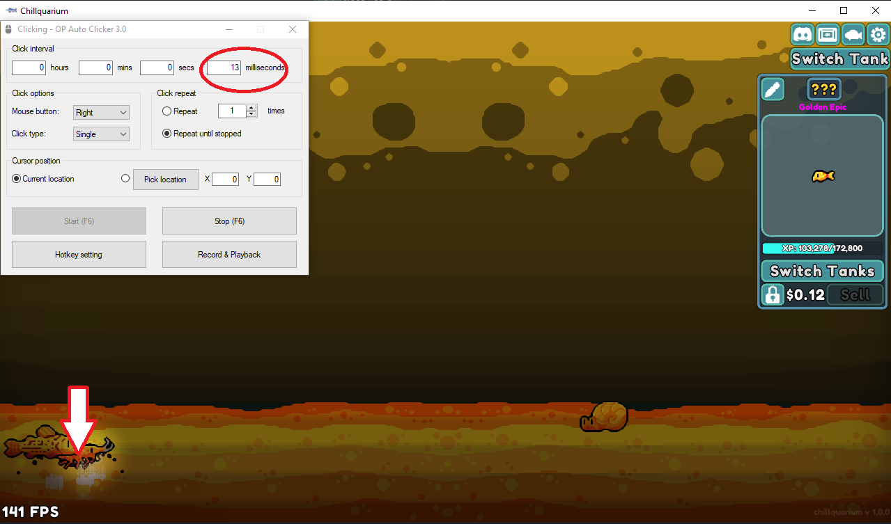Decrease the repeat times value

click(x=252, y=113)
